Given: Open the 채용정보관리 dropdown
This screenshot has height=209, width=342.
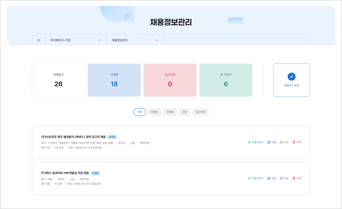Looking at the screenshot, I should (135, 40).
